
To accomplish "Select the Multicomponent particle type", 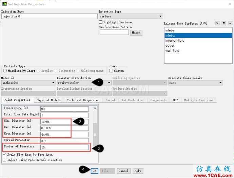I will pyautogui.click(x=78, y=71).
